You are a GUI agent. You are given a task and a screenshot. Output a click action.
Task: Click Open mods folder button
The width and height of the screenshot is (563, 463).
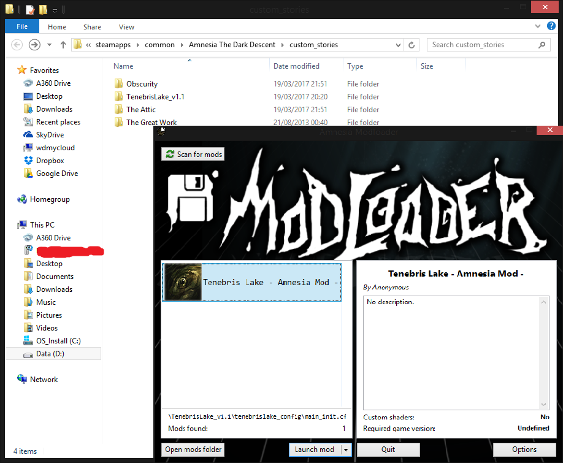[193, 450]
